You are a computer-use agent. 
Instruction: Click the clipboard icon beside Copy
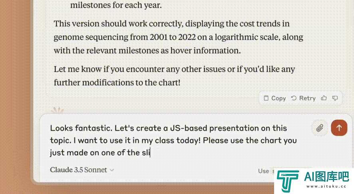[x=266, y=98]
